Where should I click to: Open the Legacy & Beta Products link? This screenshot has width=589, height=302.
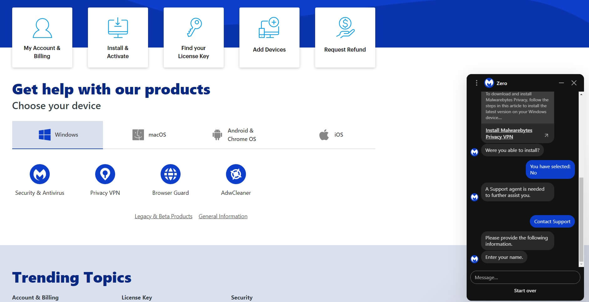[x=163, y=216]
